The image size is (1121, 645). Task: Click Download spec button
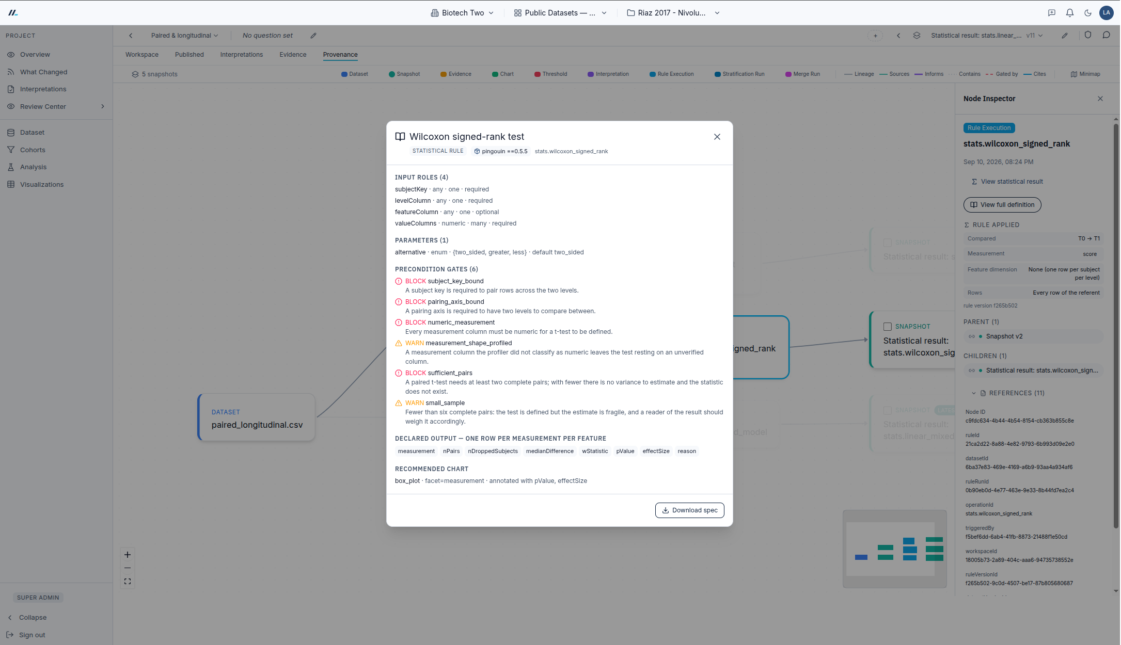(x=689, y=510)
